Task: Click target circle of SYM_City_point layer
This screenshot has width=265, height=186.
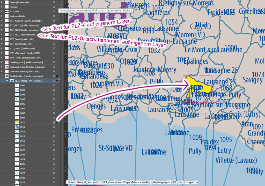Action: [54, 53]
